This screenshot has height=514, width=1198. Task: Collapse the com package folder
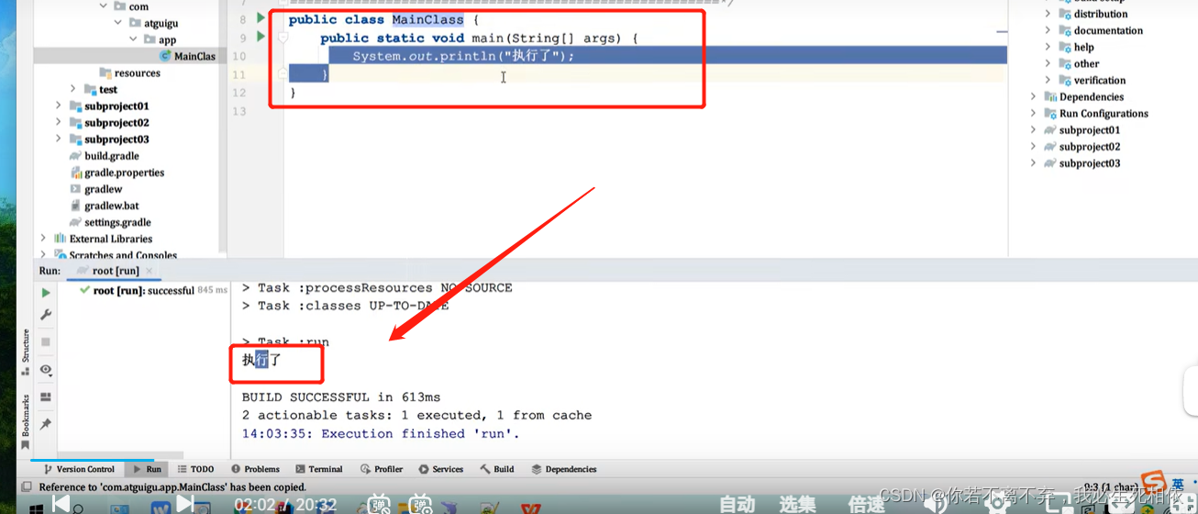[104, 6]
